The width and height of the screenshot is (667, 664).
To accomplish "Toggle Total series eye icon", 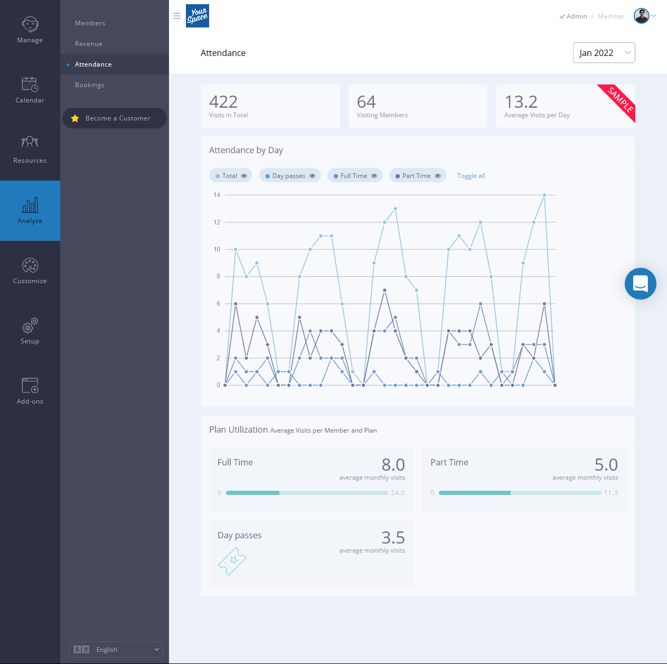I will click(244, 176).
